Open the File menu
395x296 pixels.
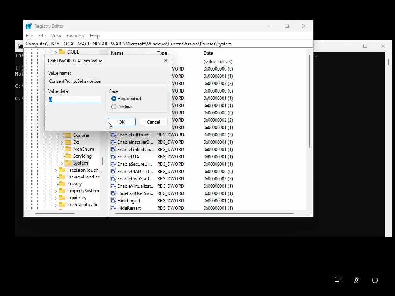29,36
